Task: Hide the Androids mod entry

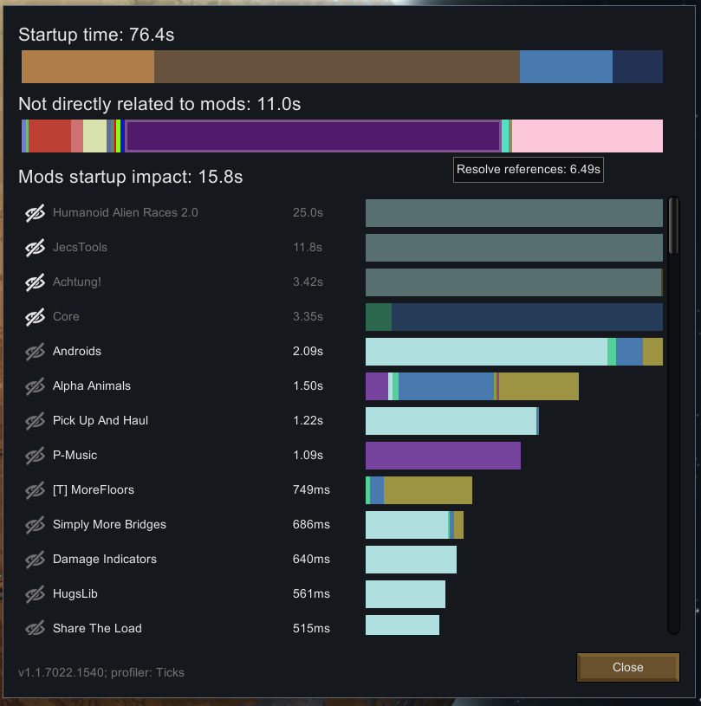Action: pyautogui.click(x=35, y=352)
